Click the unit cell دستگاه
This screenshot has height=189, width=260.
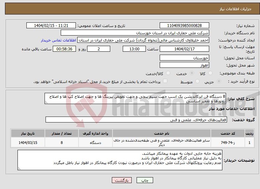[95, 143]
